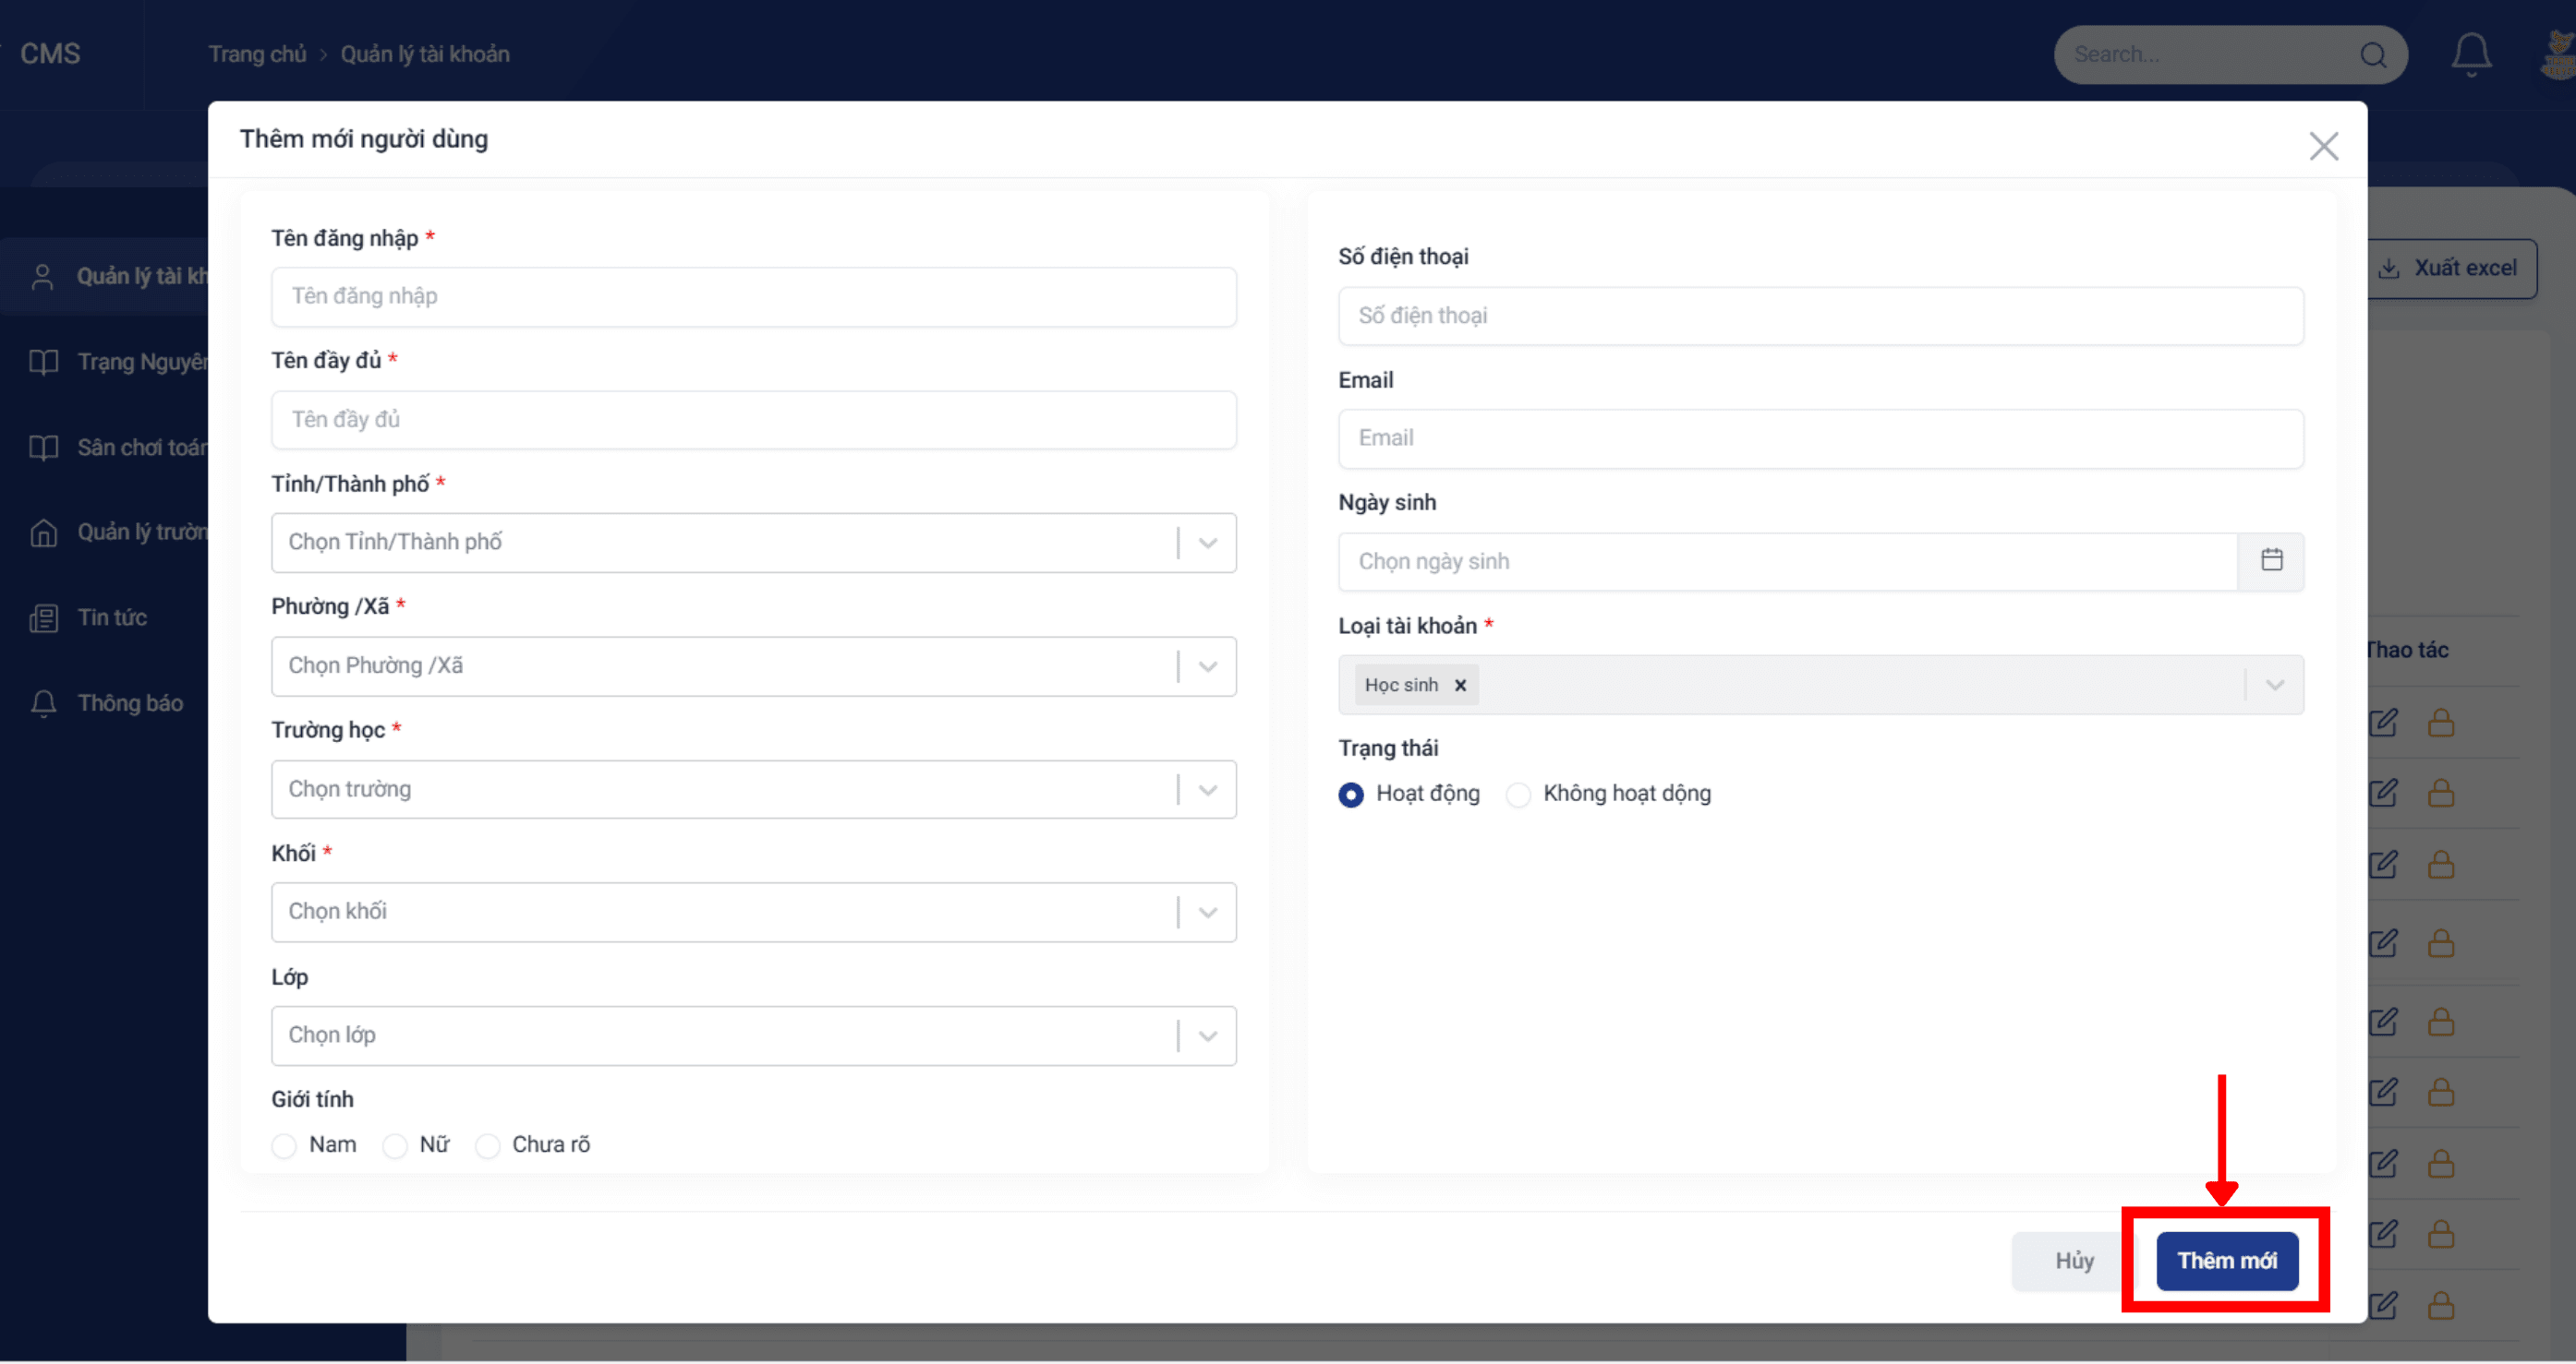This screenshot has width=2576, height=1364.
Task: Click the Trạng thái label
Action: pyautogui.click(x=1388, y=748)
